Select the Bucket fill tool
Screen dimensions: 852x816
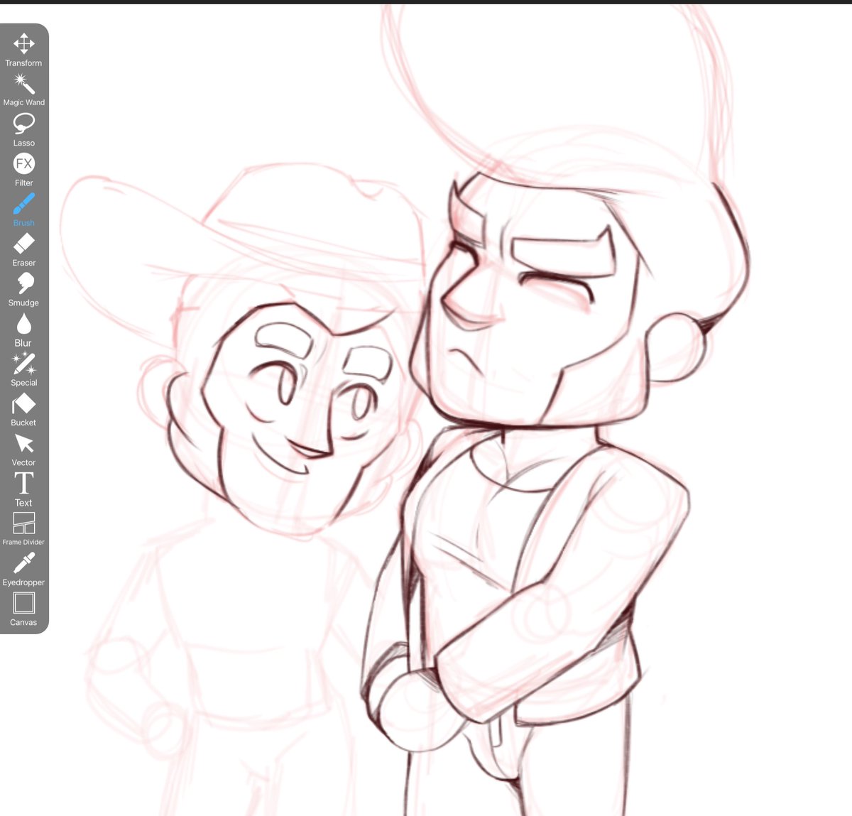(23, 410)
